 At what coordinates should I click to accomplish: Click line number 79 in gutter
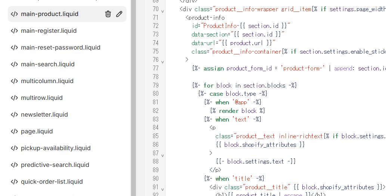156,85
